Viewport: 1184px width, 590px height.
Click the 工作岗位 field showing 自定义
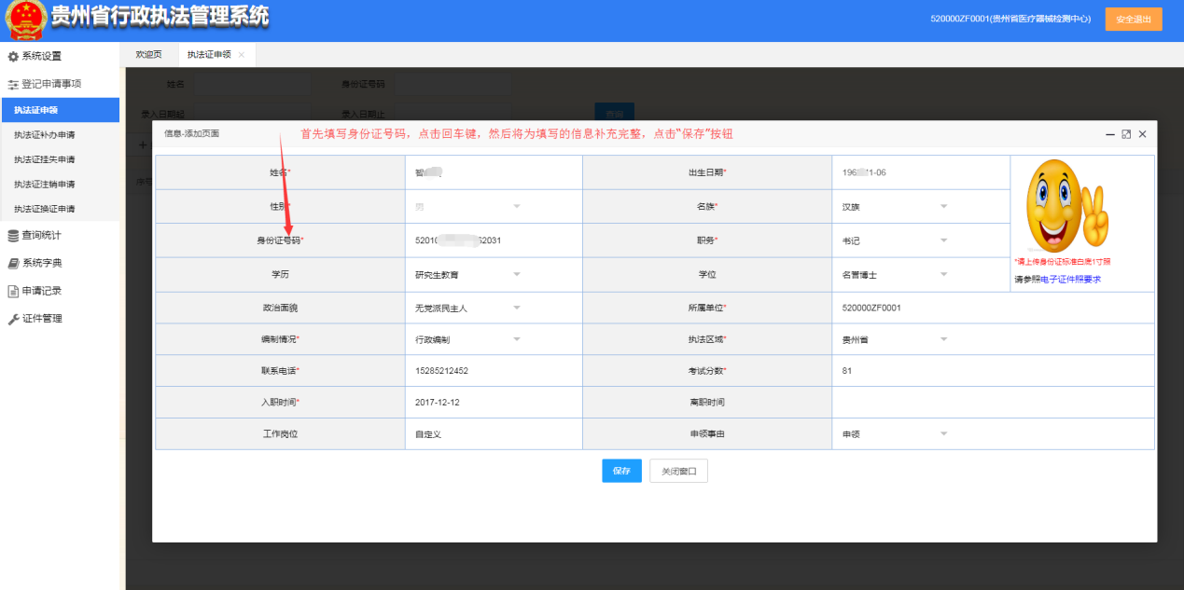(x=494, y=433)
